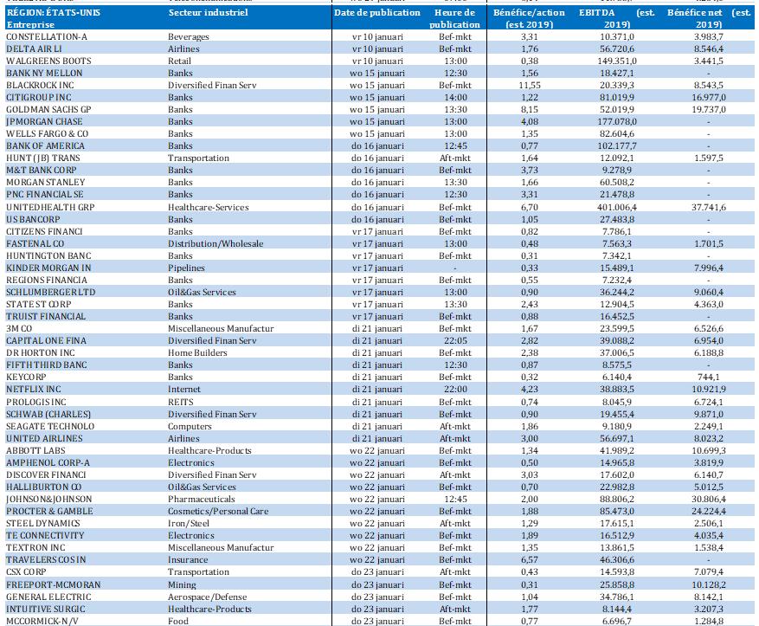
Task: Click the "Computers" sector cell
Action: [190, 426]
